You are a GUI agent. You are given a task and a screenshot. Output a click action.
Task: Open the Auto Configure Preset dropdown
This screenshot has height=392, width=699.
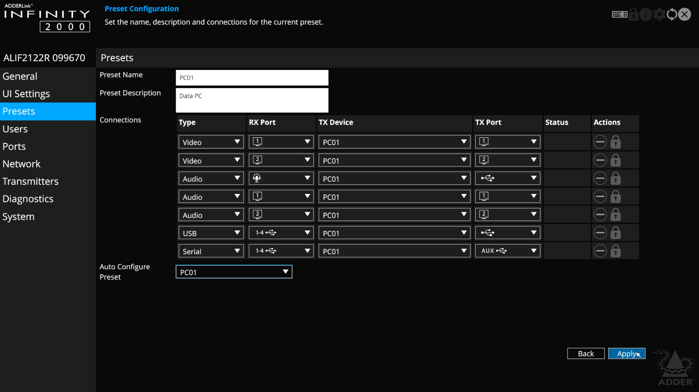tap(234, 272)
